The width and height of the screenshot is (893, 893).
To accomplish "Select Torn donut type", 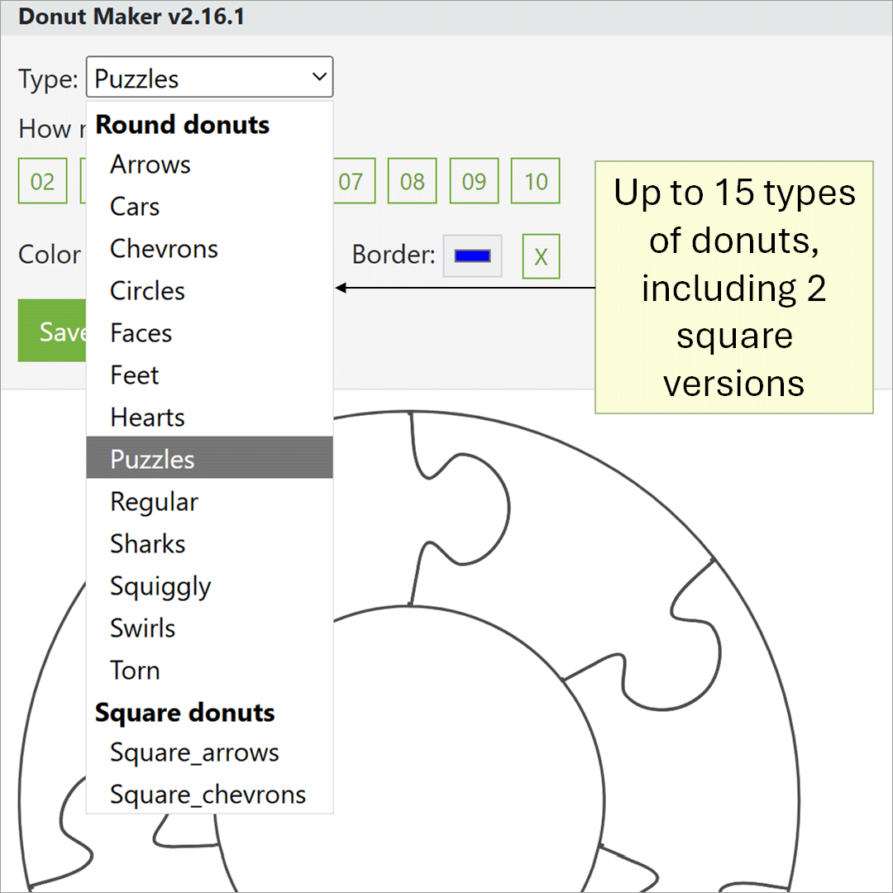I will coord(135,671).
